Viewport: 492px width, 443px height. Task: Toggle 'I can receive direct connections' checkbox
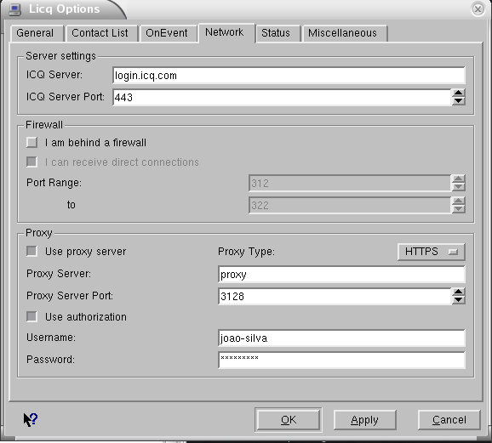point(31,162)
